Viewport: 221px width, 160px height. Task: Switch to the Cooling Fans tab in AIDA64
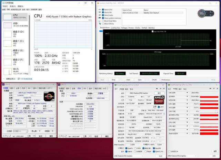pyautogui.click(x=115, y=28)
